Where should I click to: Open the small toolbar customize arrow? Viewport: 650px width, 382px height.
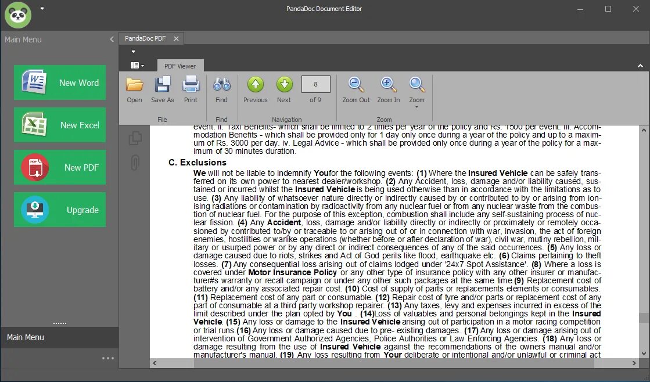click(133, 51)
